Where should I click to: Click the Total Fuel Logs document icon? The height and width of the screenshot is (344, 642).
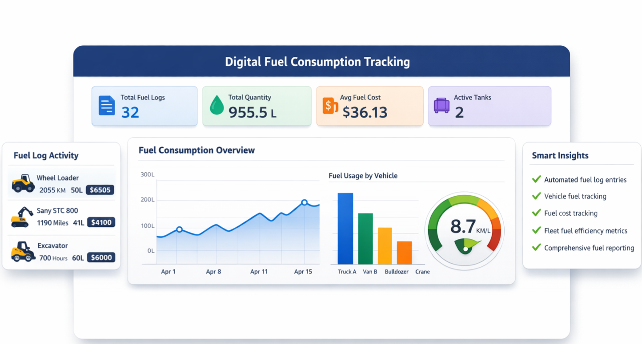coord(106,105)
